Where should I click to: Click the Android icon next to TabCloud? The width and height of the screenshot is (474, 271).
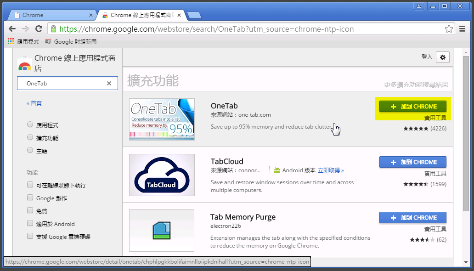click(x=277, y=170)
